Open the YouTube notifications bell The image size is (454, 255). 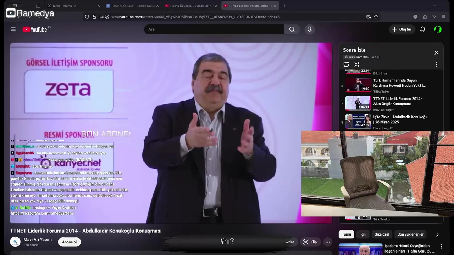pos(422,29)
